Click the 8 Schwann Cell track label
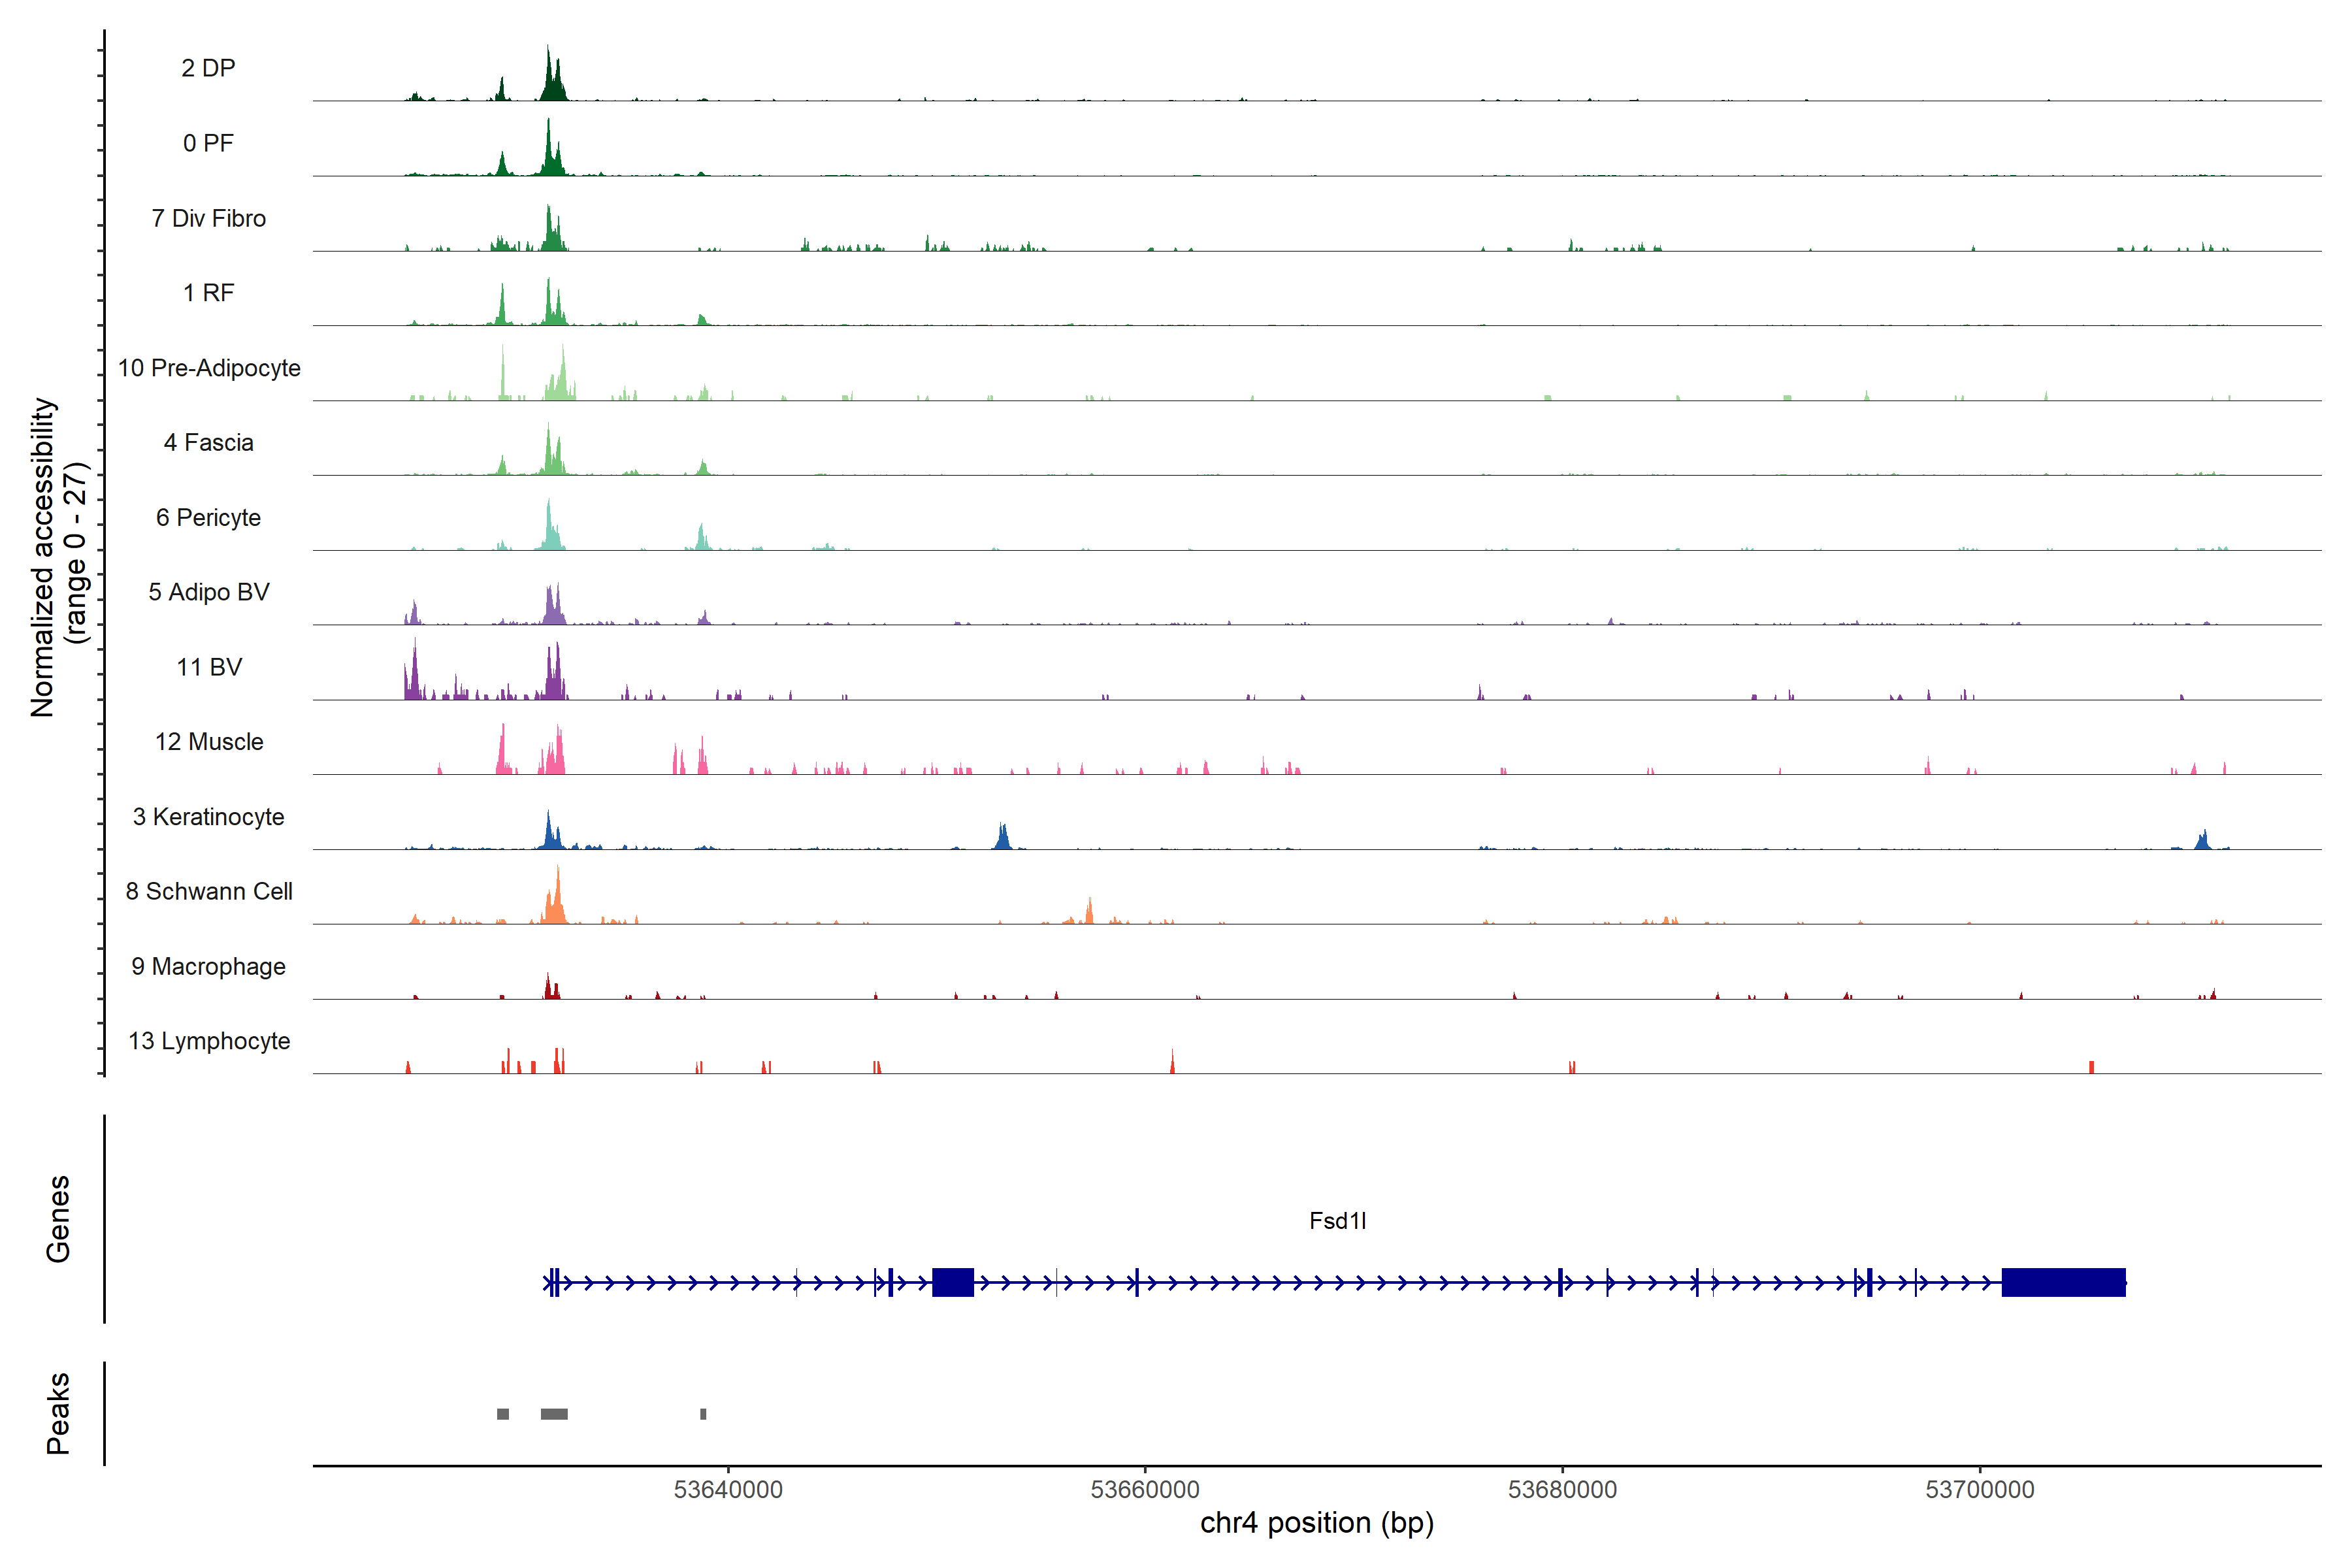 [209, 891]
